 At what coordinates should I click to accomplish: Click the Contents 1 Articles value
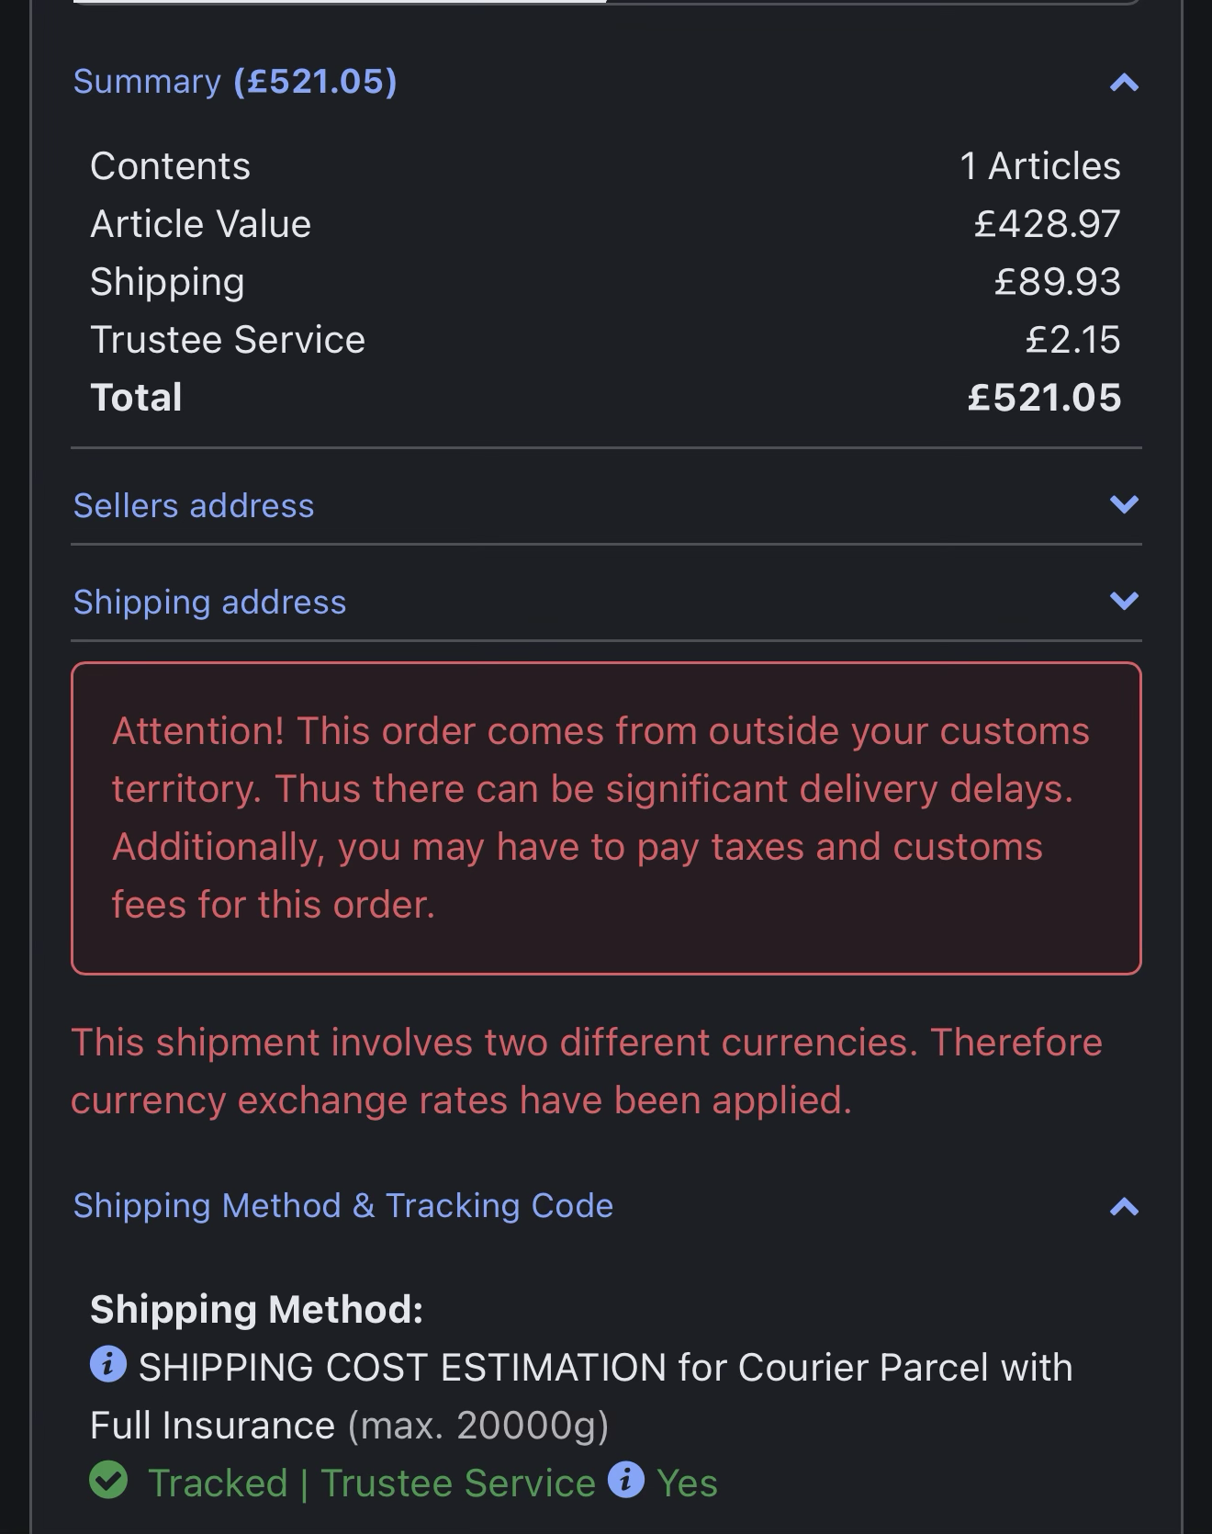coord(1039,166)
